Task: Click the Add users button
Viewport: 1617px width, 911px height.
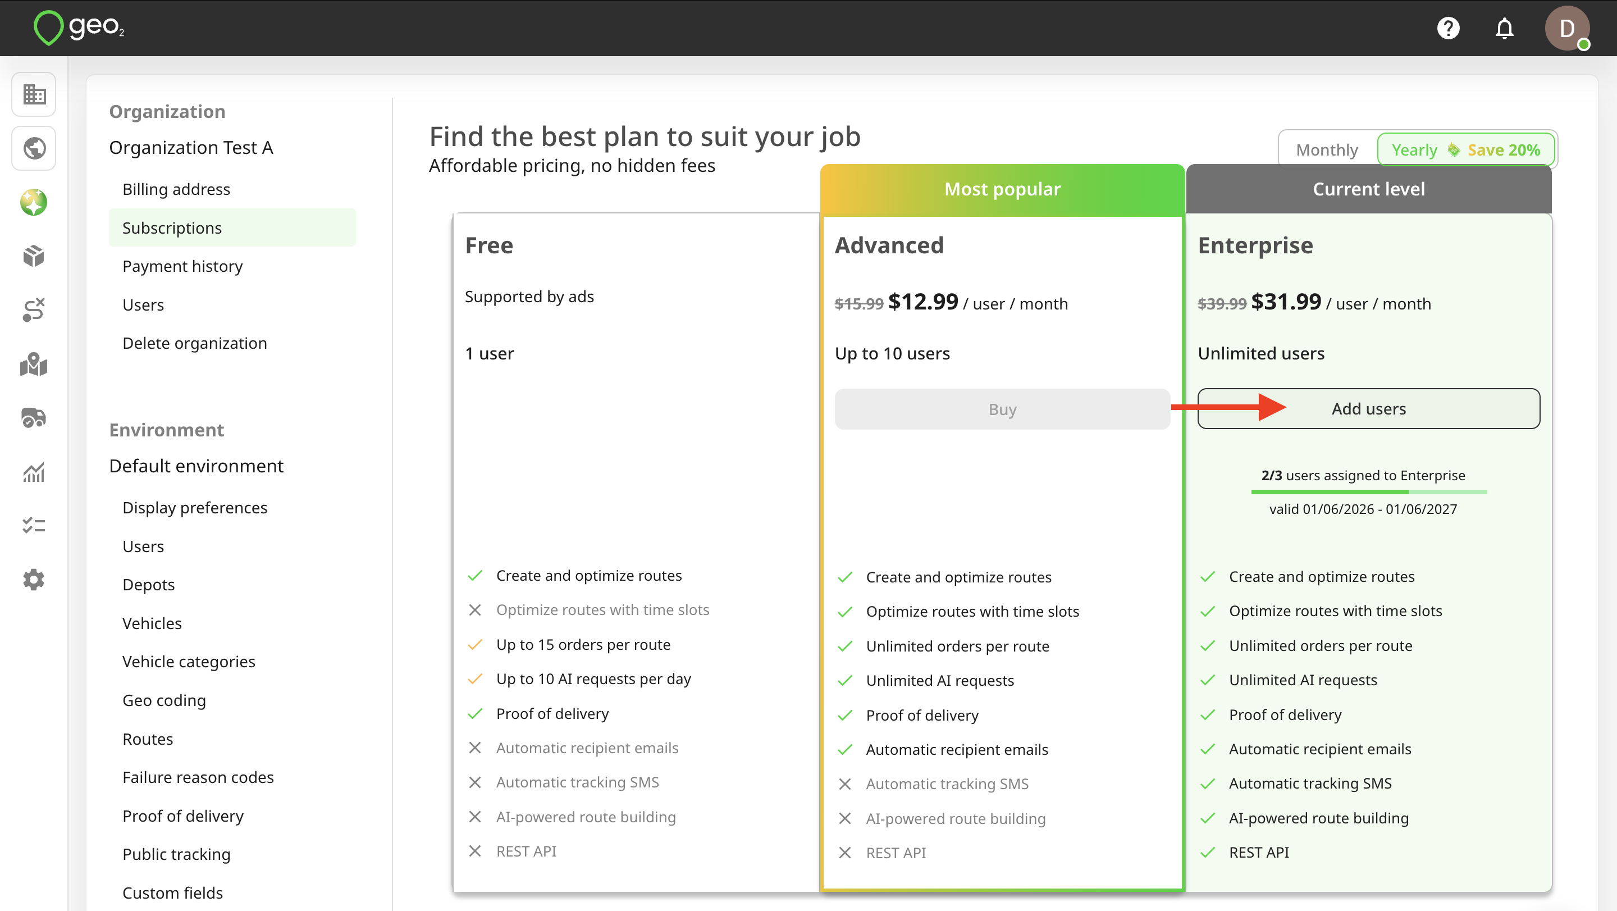Action: 1368,409
